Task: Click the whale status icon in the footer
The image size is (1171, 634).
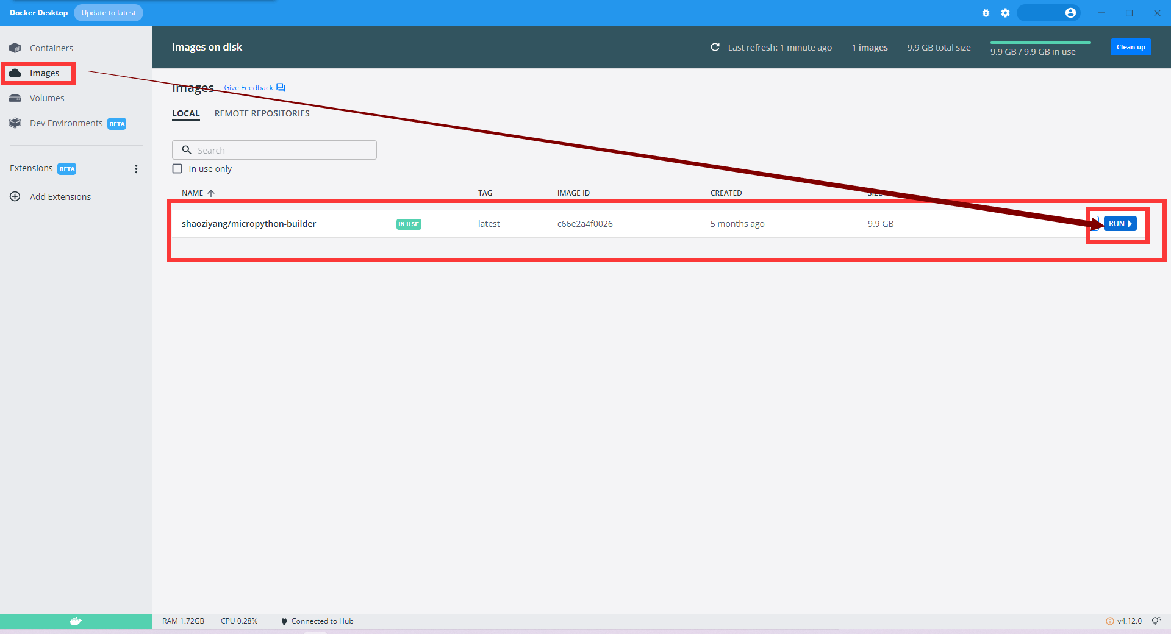Action: [76, 621]
